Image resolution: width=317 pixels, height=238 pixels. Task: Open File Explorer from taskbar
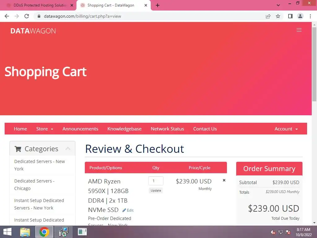tap(25, 232)
